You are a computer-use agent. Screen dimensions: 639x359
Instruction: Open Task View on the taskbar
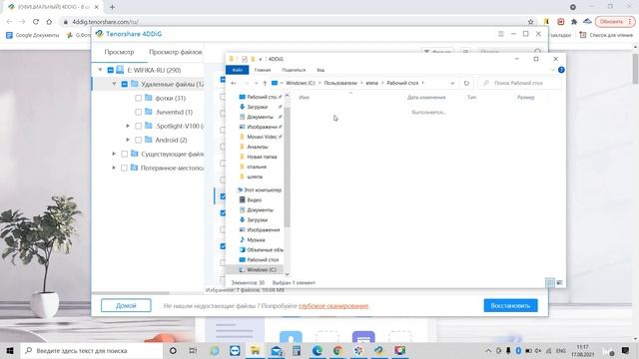click(x=193, y=350)
